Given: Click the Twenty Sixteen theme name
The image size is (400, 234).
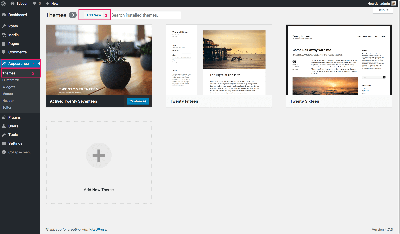Looking at the screenshot, I should tap(305, 101).
